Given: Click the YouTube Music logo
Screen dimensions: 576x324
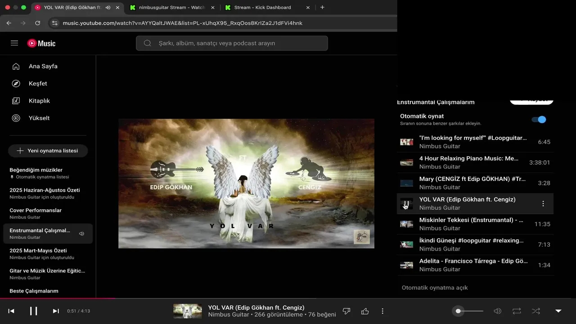Looking at the screenshot, I should tap(41, 43).
